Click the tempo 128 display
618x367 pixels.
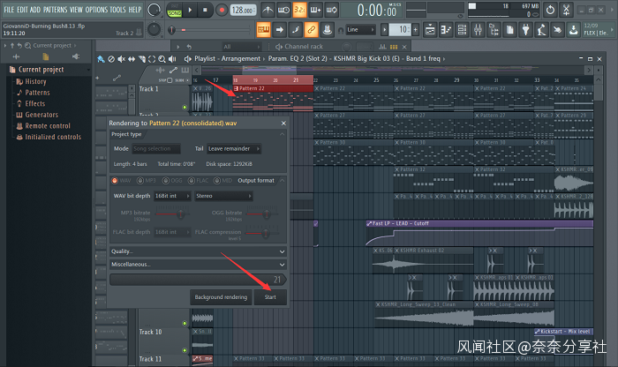click(240, 11)
